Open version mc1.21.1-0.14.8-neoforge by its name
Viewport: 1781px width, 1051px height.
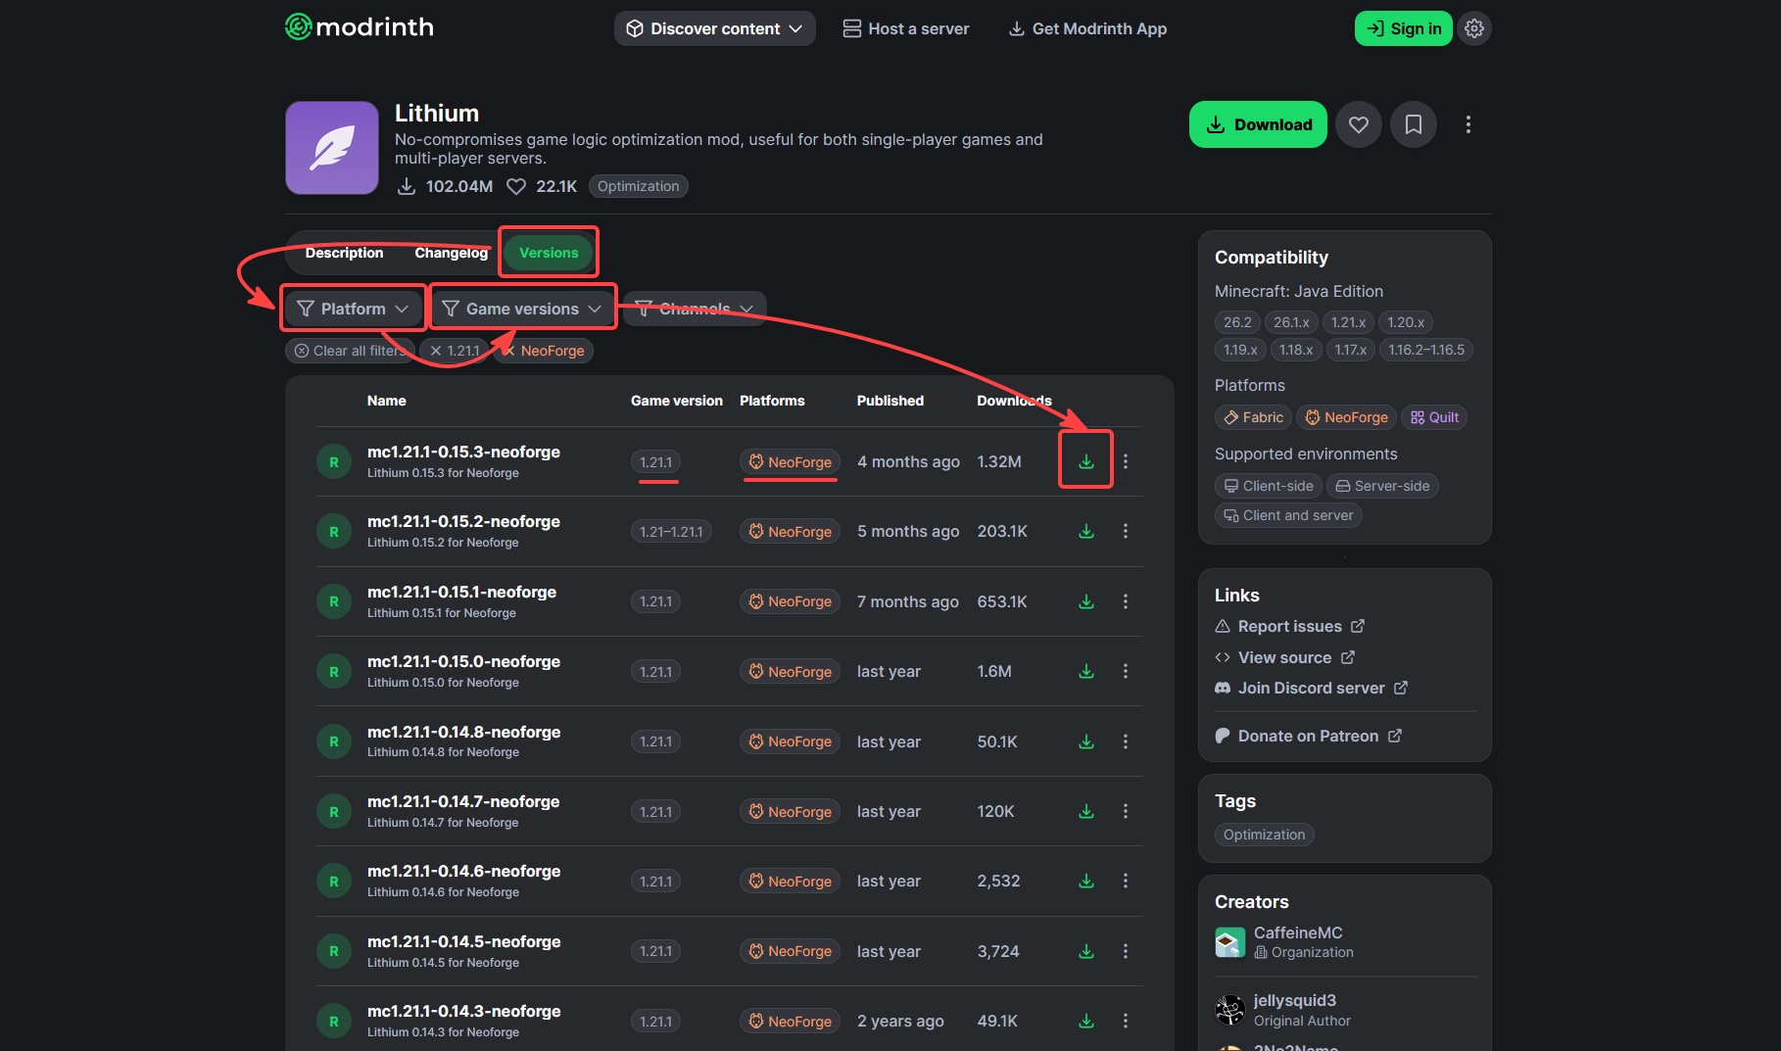point(463,732)
